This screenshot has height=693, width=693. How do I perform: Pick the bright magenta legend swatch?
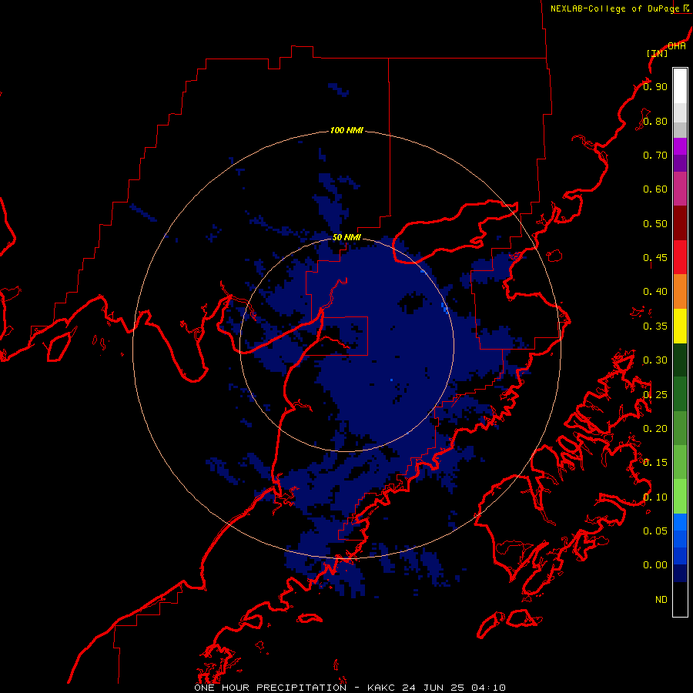tap(680, 146)
